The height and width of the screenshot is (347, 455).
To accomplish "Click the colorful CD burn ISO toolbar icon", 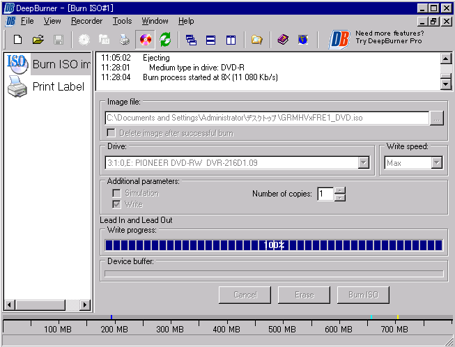I will click(146, 40).
